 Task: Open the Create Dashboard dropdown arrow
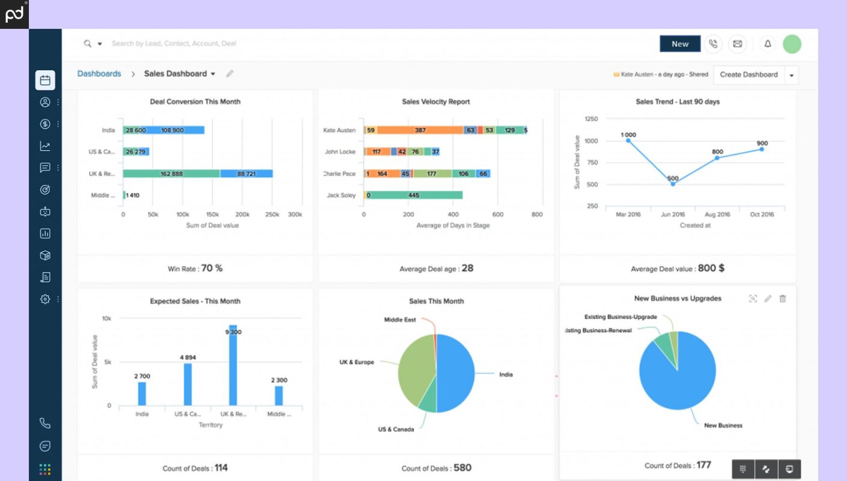(792, 74)
